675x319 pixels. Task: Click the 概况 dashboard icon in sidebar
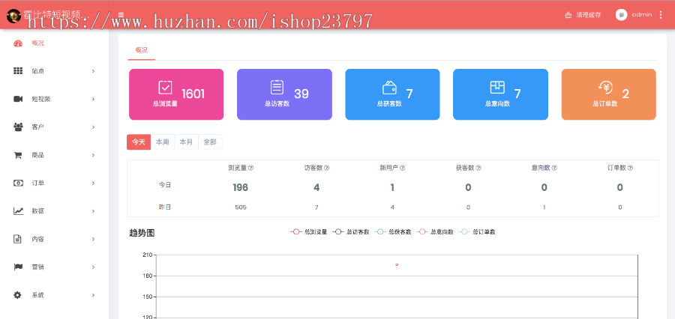point(18,43)
